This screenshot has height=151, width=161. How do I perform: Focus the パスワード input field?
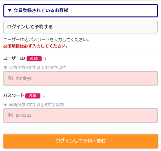(x=80, y=116)
